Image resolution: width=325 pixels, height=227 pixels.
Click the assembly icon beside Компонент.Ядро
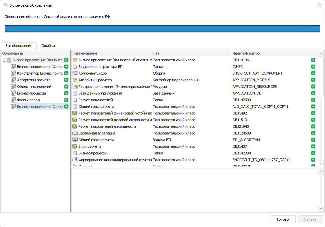coord(75,73)
